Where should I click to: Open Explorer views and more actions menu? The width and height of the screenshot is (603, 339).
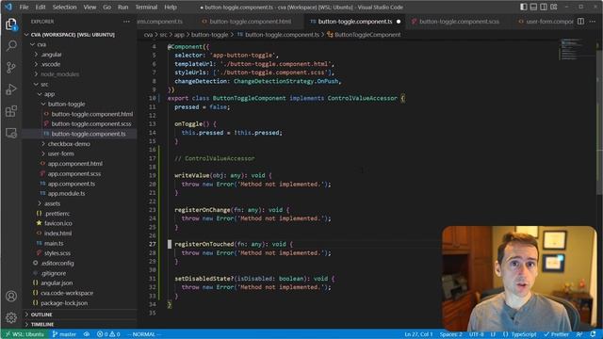126,22
